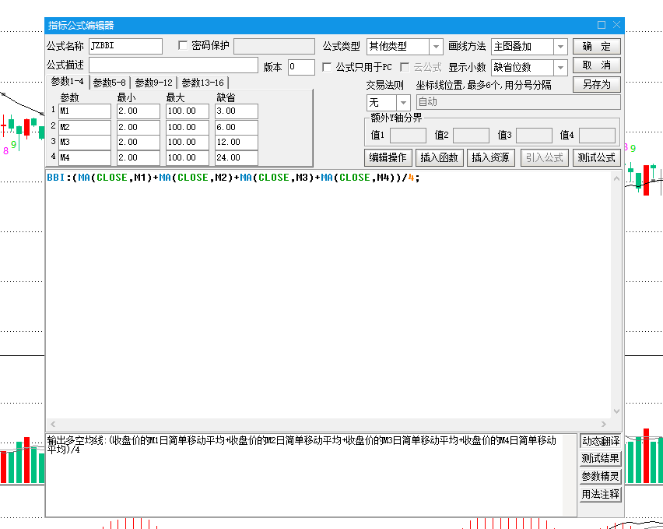Click 值1 input field
This screenshot has width=663, height=529.
coord(408,136)
